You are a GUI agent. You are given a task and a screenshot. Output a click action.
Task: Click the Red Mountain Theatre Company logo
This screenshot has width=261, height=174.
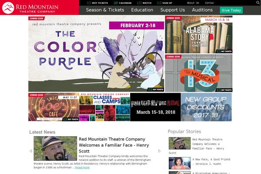coord(30,8)
